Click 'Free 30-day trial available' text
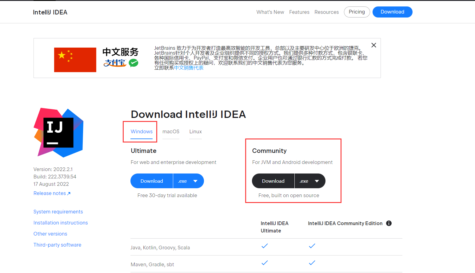 [x=167, y=195]
